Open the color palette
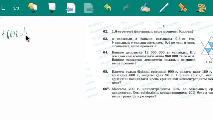This screenshot has width=213, height=120. 201,8
